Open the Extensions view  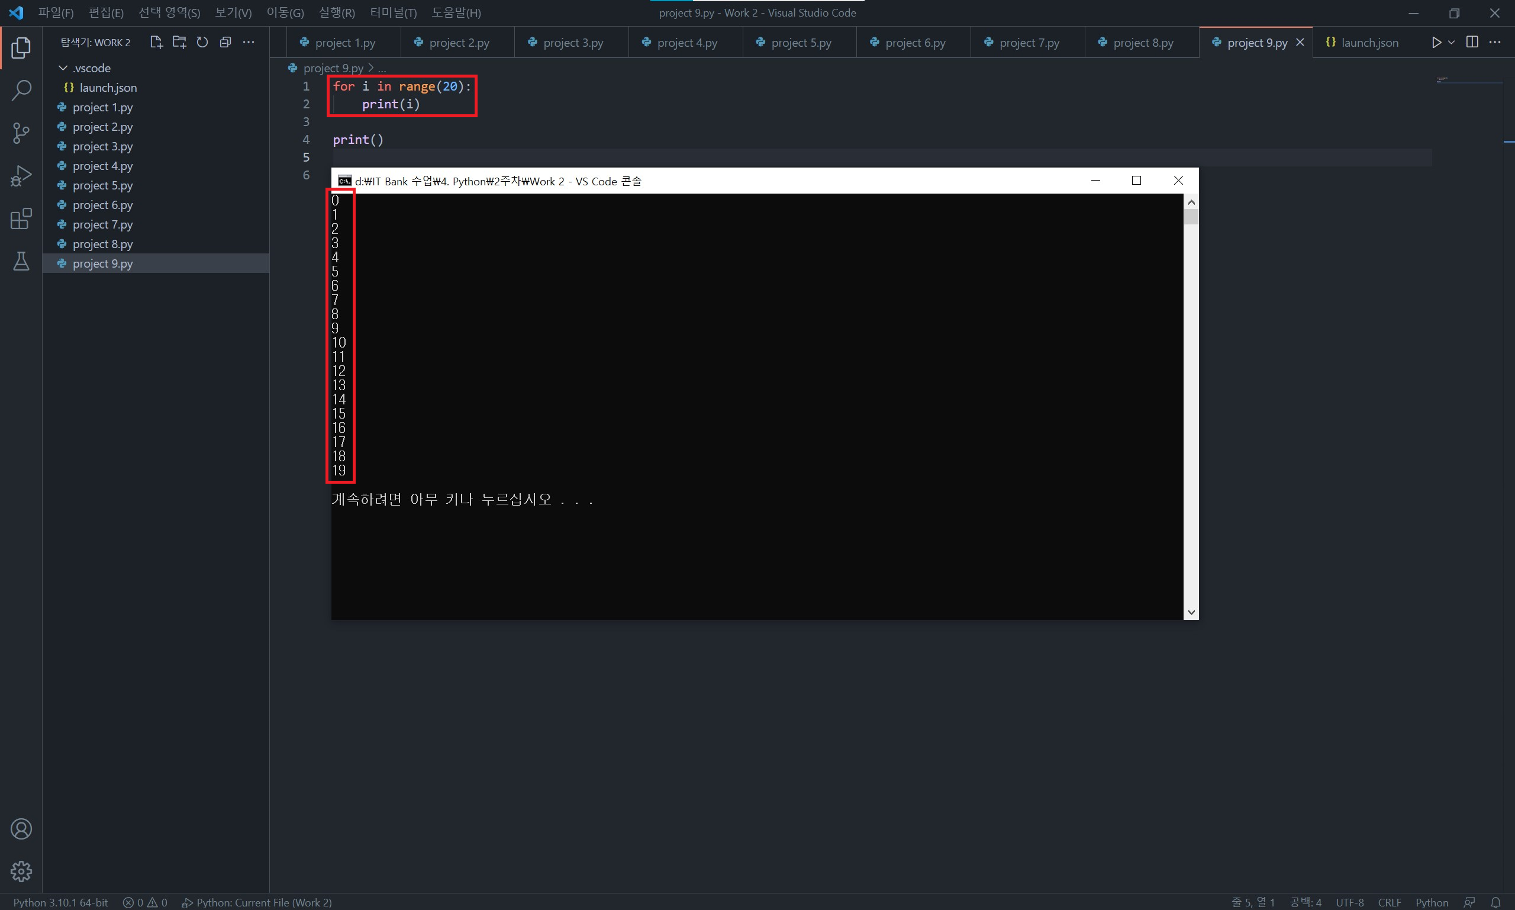click(21, 219)
